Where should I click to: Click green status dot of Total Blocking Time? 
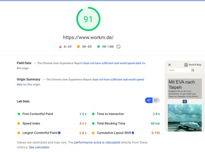click(93, 123)
